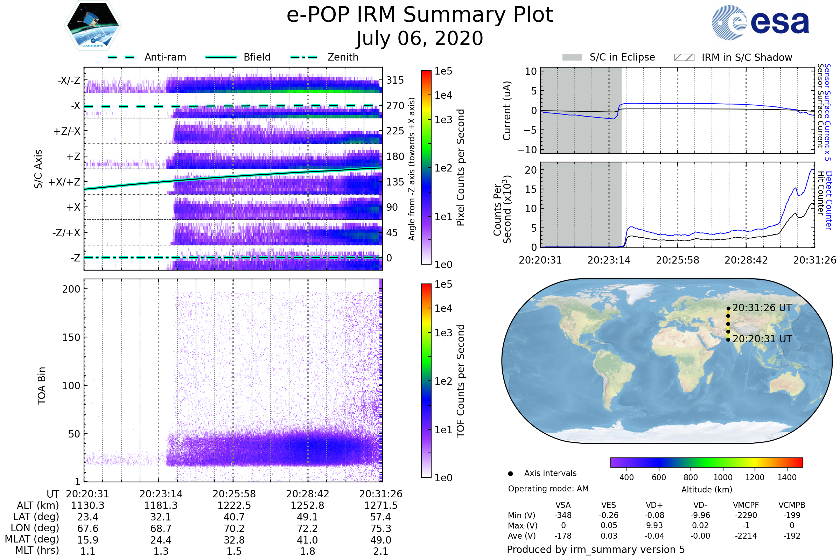The height and width of the screenshot is (560, 840).
Task: Click the 20:31:26 UT label on map
Action: click(762, 308)
